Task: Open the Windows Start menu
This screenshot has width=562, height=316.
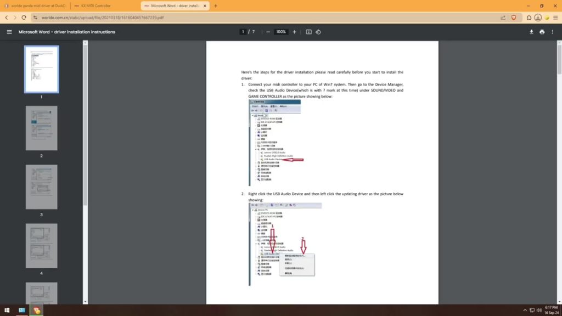Action: (7, 310)
